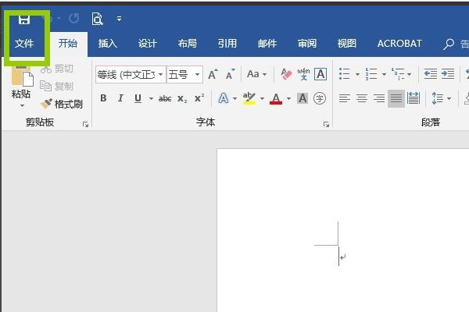Click Text Effects outlined A icon

pos(224,98)
